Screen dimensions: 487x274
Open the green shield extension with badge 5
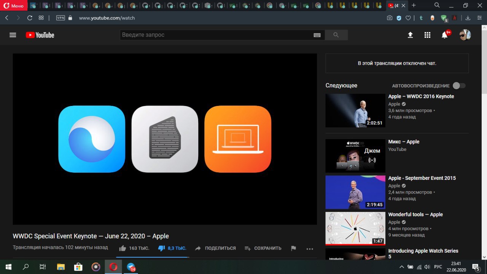click(444, 18)
